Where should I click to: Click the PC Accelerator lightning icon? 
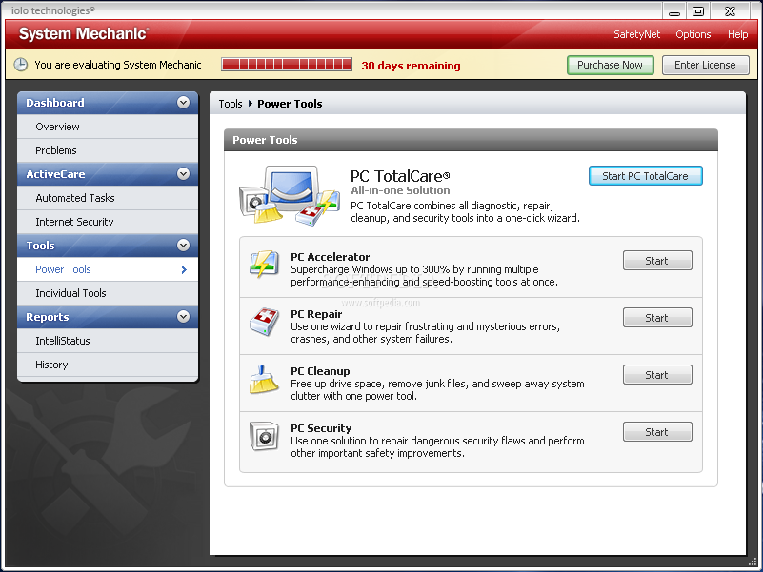tap(264, 265)
